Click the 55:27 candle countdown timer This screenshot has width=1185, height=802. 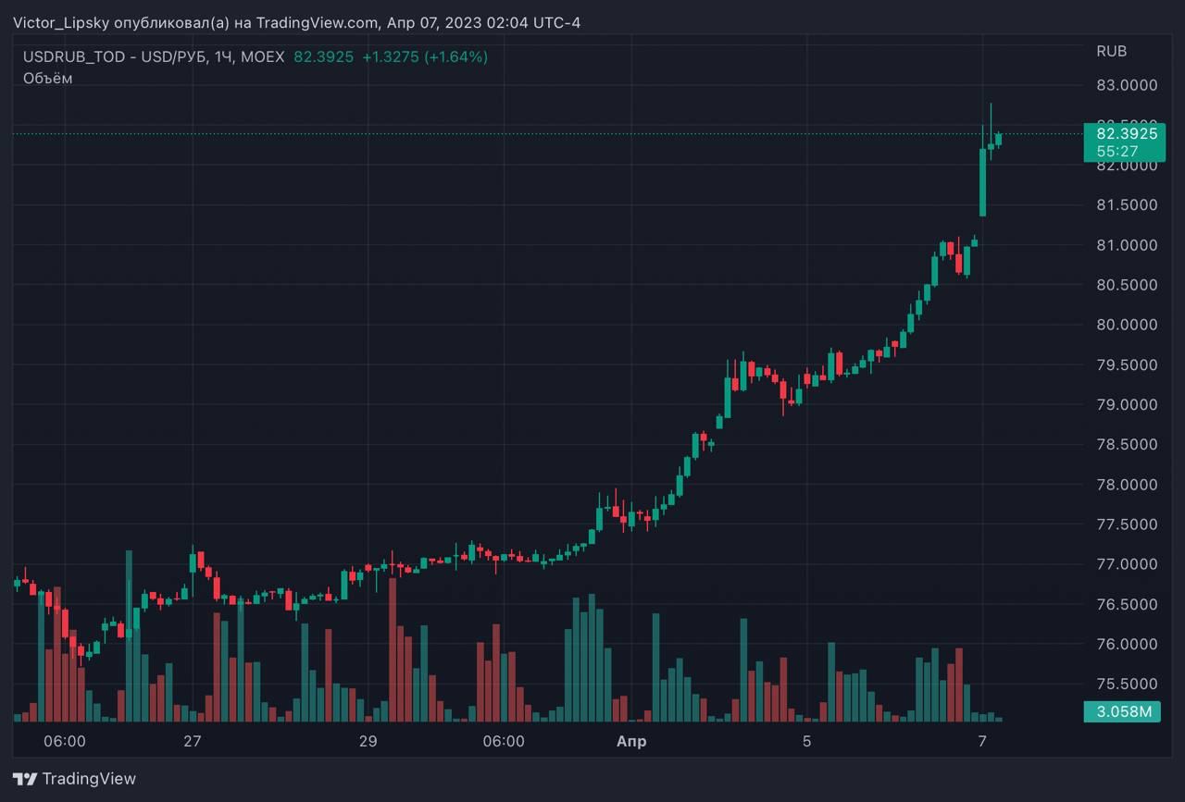coord(1117,152)
